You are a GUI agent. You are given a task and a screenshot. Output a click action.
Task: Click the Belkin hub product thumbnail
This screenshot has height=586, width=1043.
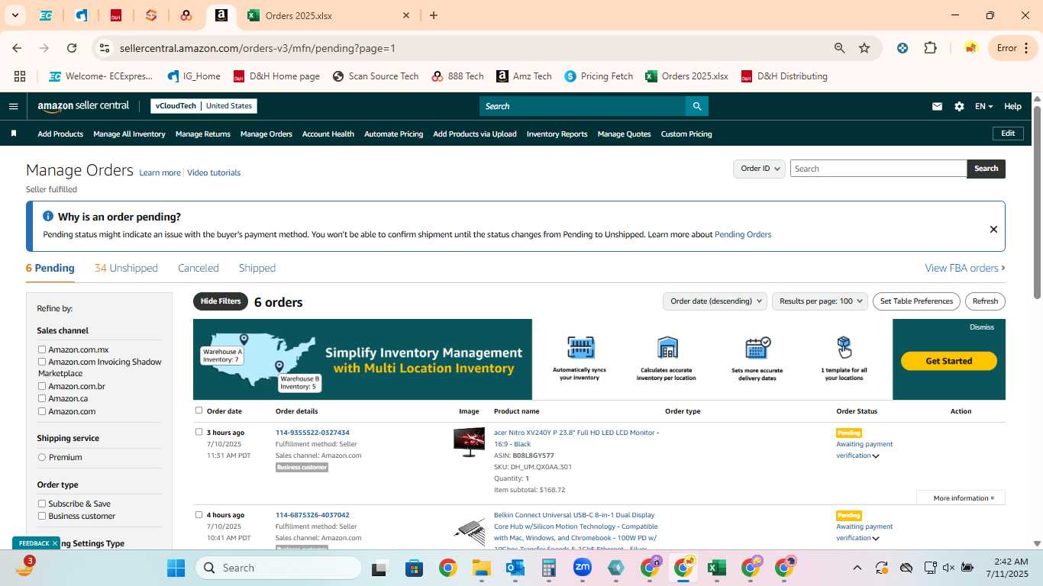[x=469, y=531]
